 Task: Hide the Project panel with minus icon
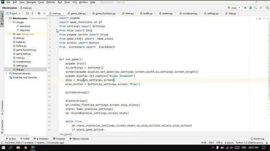(44, 13)
